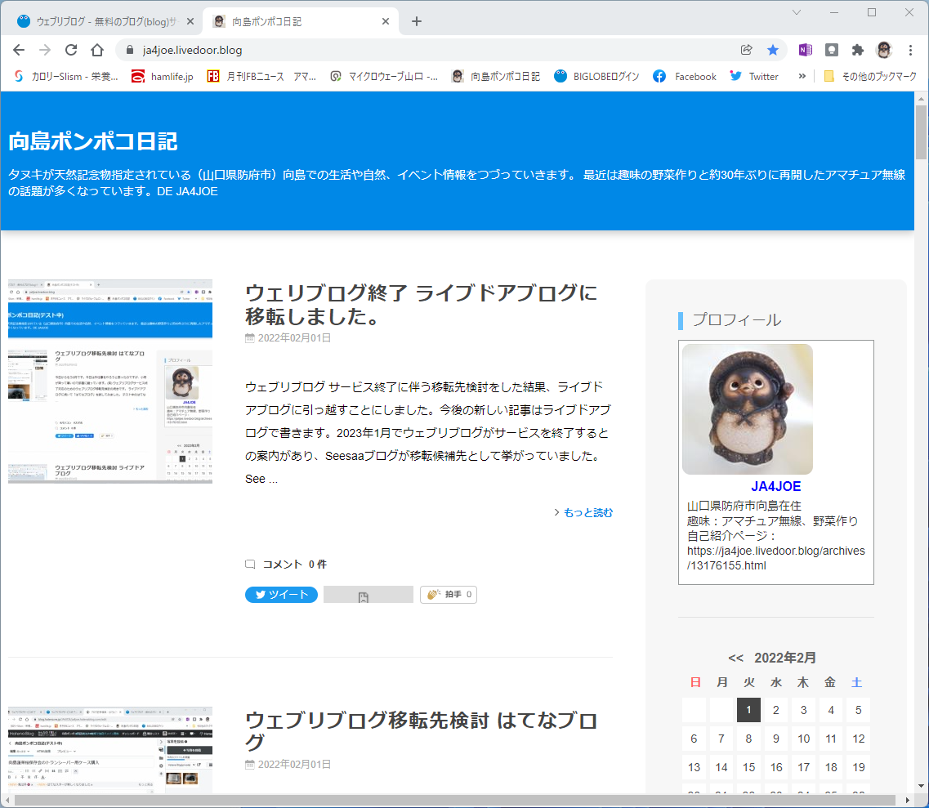
Task: Click the tanuki profile picture
Action: [748, 409]
